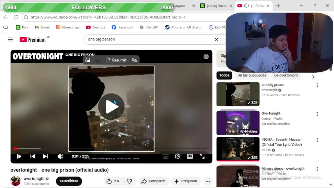This screenshot has height=188, width=334.
Task: Open the Facebook bookmark
Action: pyautogui.click(x=122, y=27)
